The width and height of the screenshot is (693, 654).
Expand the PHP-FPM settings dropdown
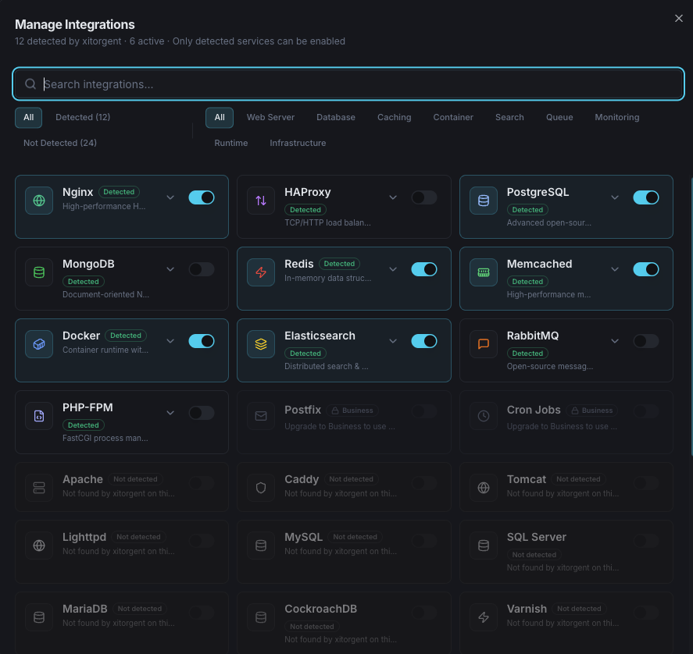(170, 413)
